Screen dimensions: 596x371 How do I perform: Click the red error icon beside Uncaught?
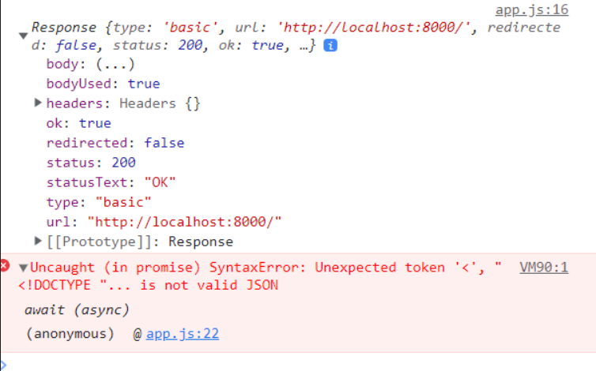(5, 265)
